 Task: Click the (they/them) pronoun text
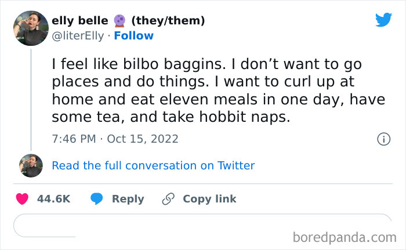[168, 21]
